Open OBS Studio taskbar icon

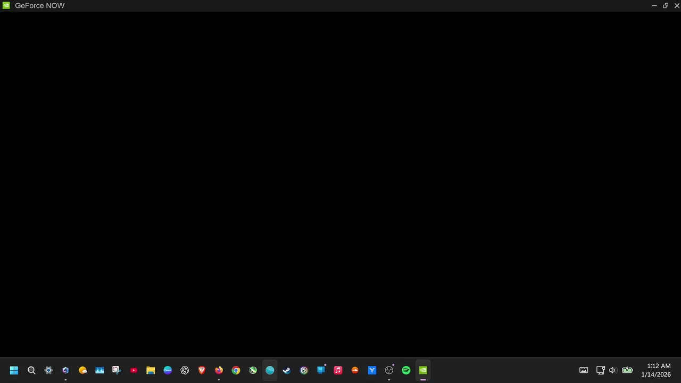389,370
